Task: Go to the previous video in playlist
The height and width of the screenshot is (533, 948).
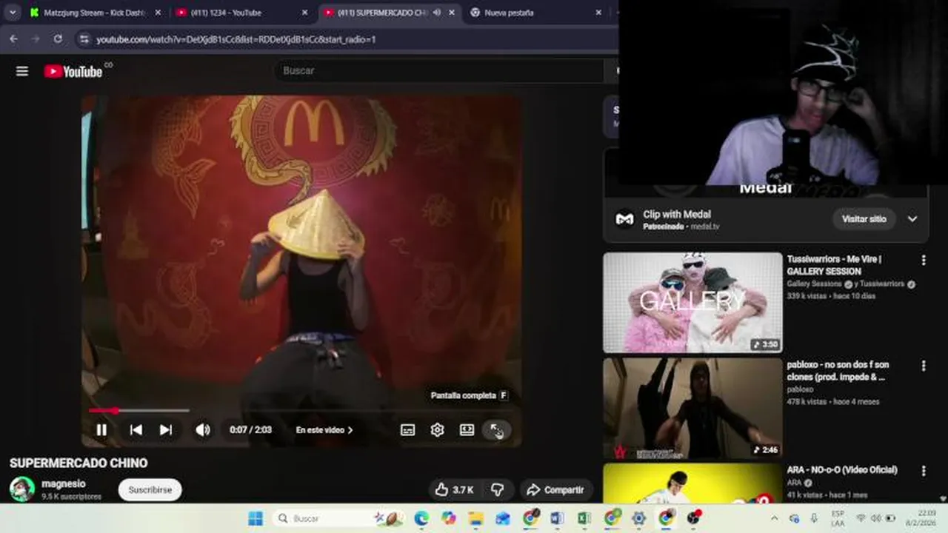Action: point(136,430)
